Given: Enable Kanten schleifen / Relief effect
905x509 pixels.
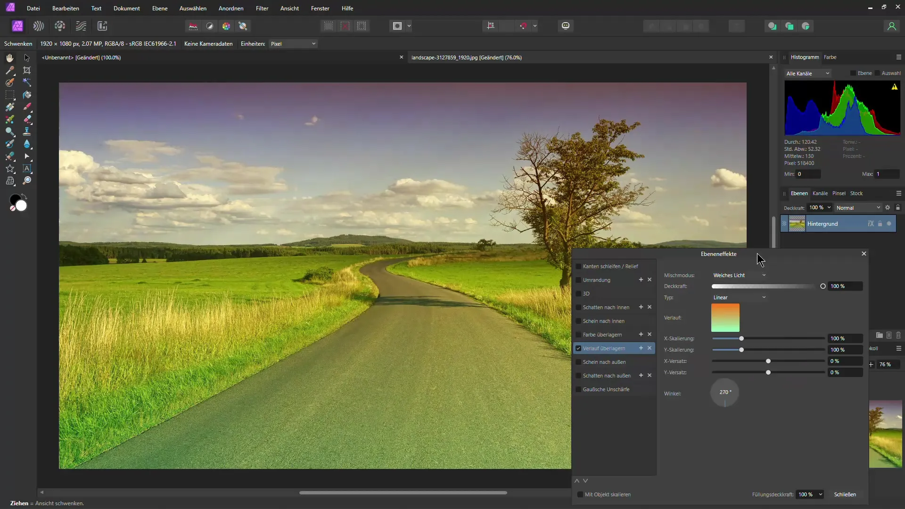Looking at the screenshot, I should click(578, 266).
